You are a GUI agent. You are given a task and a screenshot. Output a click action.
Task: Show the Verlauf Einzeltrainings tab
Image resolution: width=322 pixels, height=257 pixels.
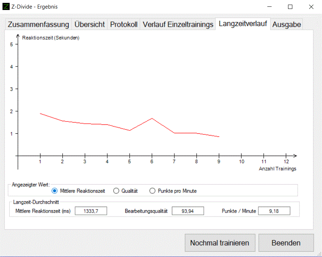178,25
